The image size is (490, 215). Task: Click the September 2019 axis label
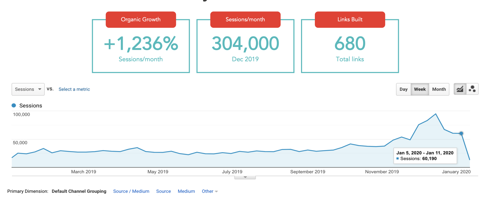tap(308, 172)
